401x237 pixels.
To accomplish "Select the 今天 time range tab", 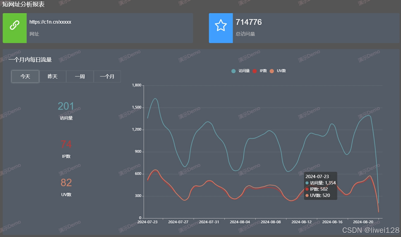I will (x=25, y=77).
